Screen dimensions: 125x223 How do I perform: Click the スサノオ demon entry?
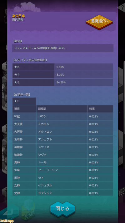pyautogui.click(x=62, y=147)
